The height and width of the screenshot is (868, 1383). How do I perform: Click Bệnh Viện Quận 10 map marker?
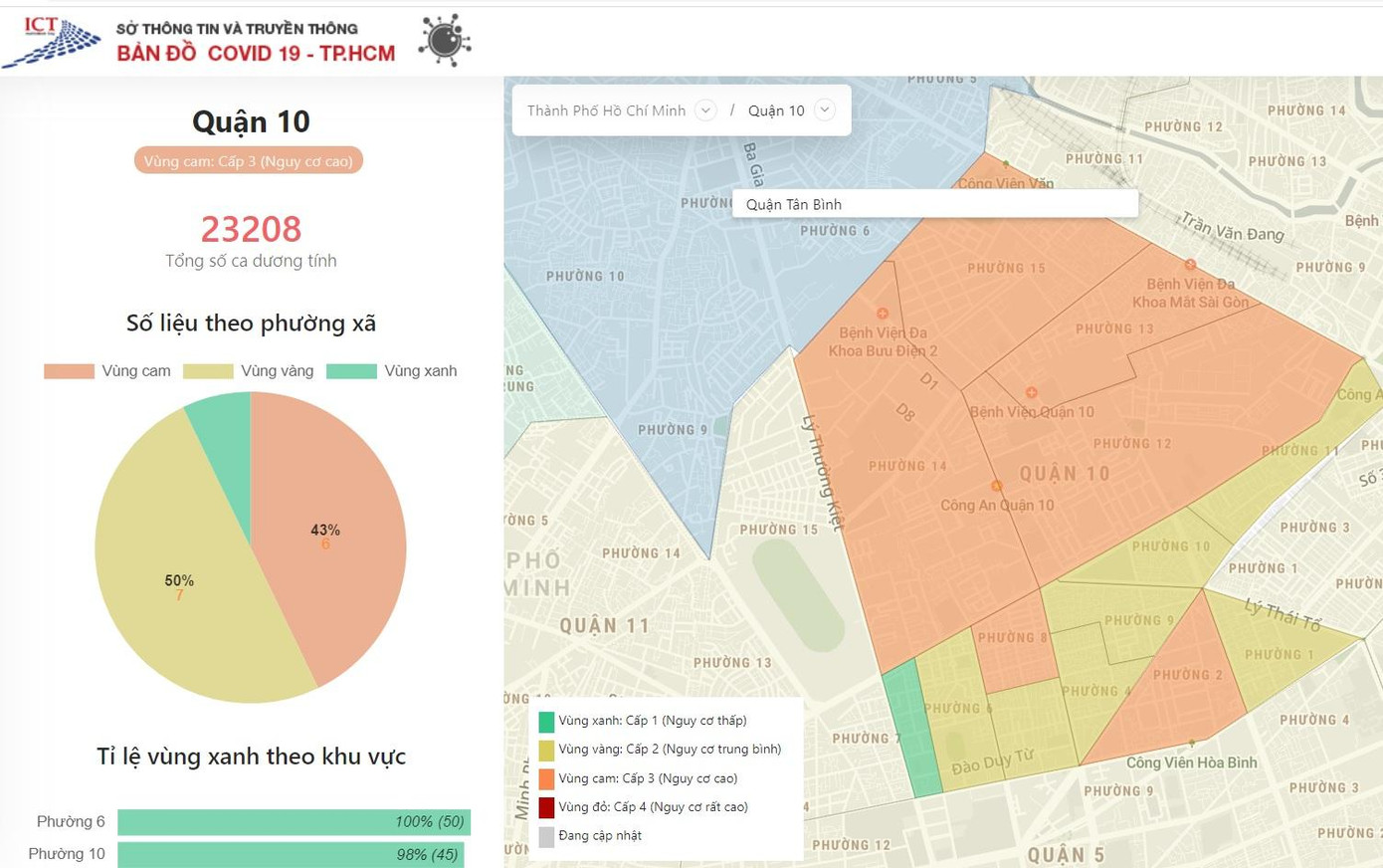(1032, 393)
